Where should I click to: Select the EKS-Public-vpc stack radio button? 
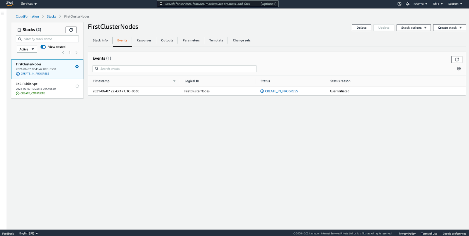pyautogui.click(x=77, y=86)
